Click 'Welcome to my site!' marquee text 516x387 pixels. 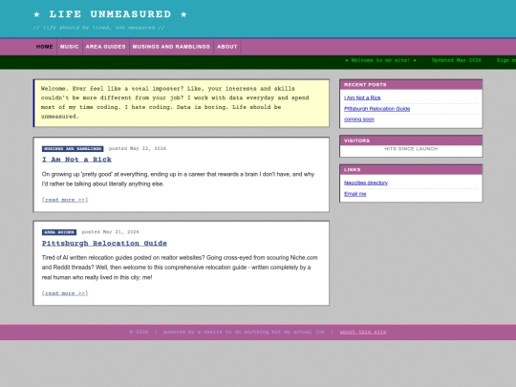[380, 60]
